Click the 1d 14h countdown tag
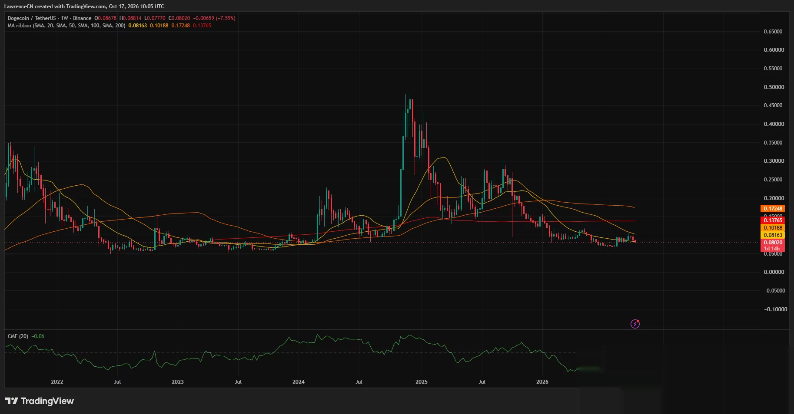 [x=773, y=249]
